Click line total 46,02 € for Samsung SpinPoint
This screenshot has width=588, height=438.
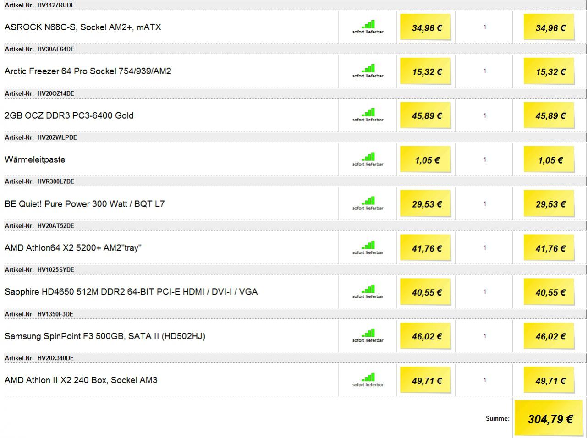[x=549, y=336]
